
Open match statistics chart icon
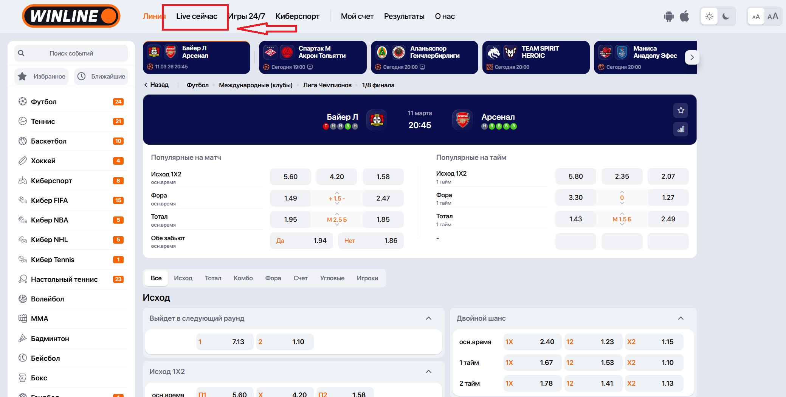click(681, 129)
